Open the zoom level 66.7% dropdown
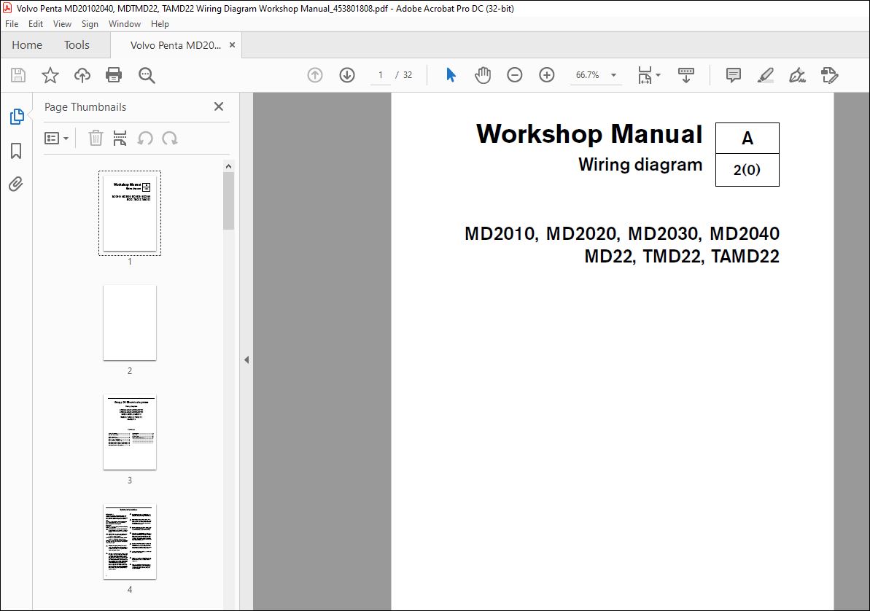This screenshot has width=870, height=611. click(x=595, y=75)
